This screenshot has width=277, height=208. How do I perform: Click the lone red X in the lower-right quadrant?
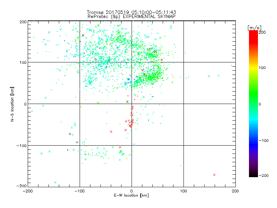[214, 175]
